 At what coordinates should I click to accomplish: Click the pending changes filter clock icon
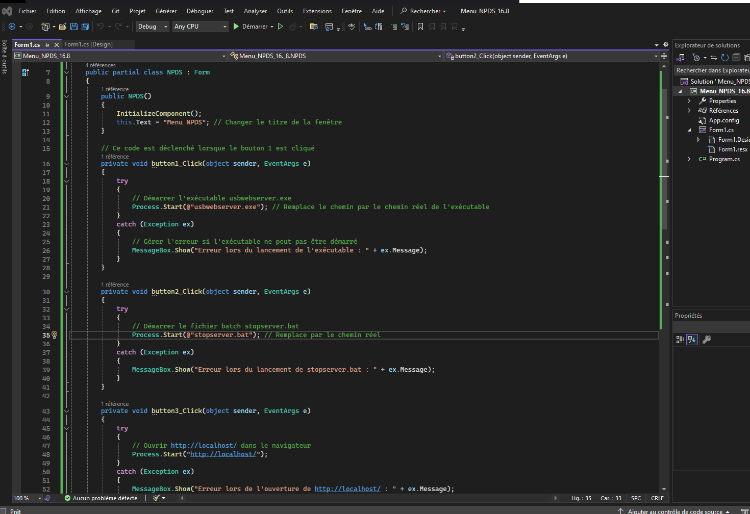(x=696, y=58)
